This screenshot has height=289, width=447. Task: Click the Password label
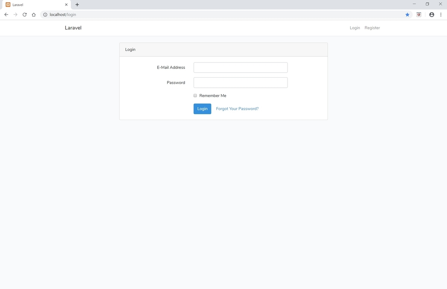tap(176, 83)
